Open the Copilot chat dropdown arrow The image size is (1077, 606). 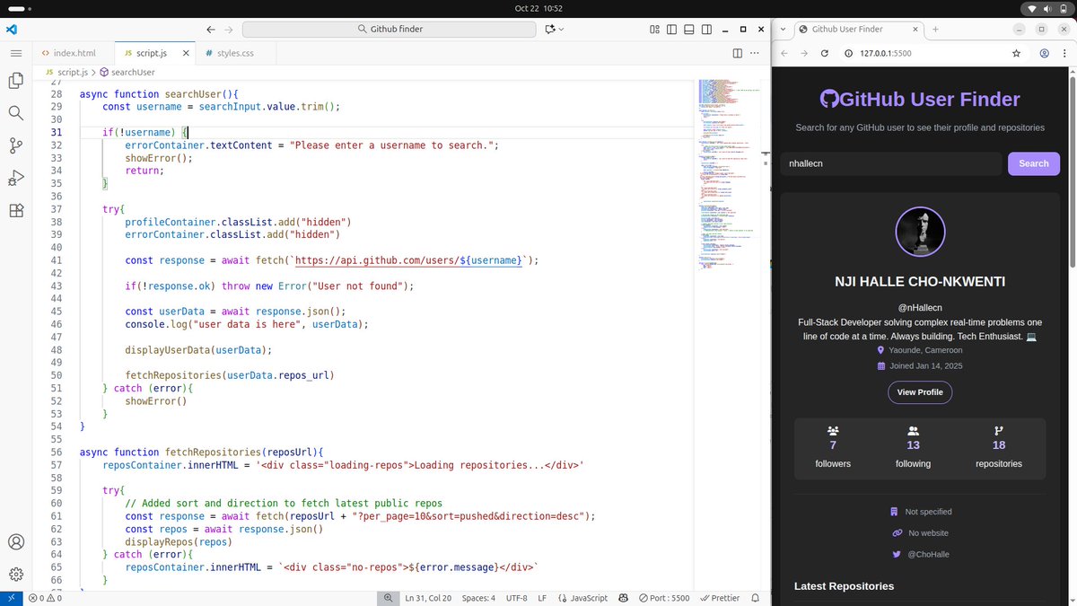tap(562, 29)
